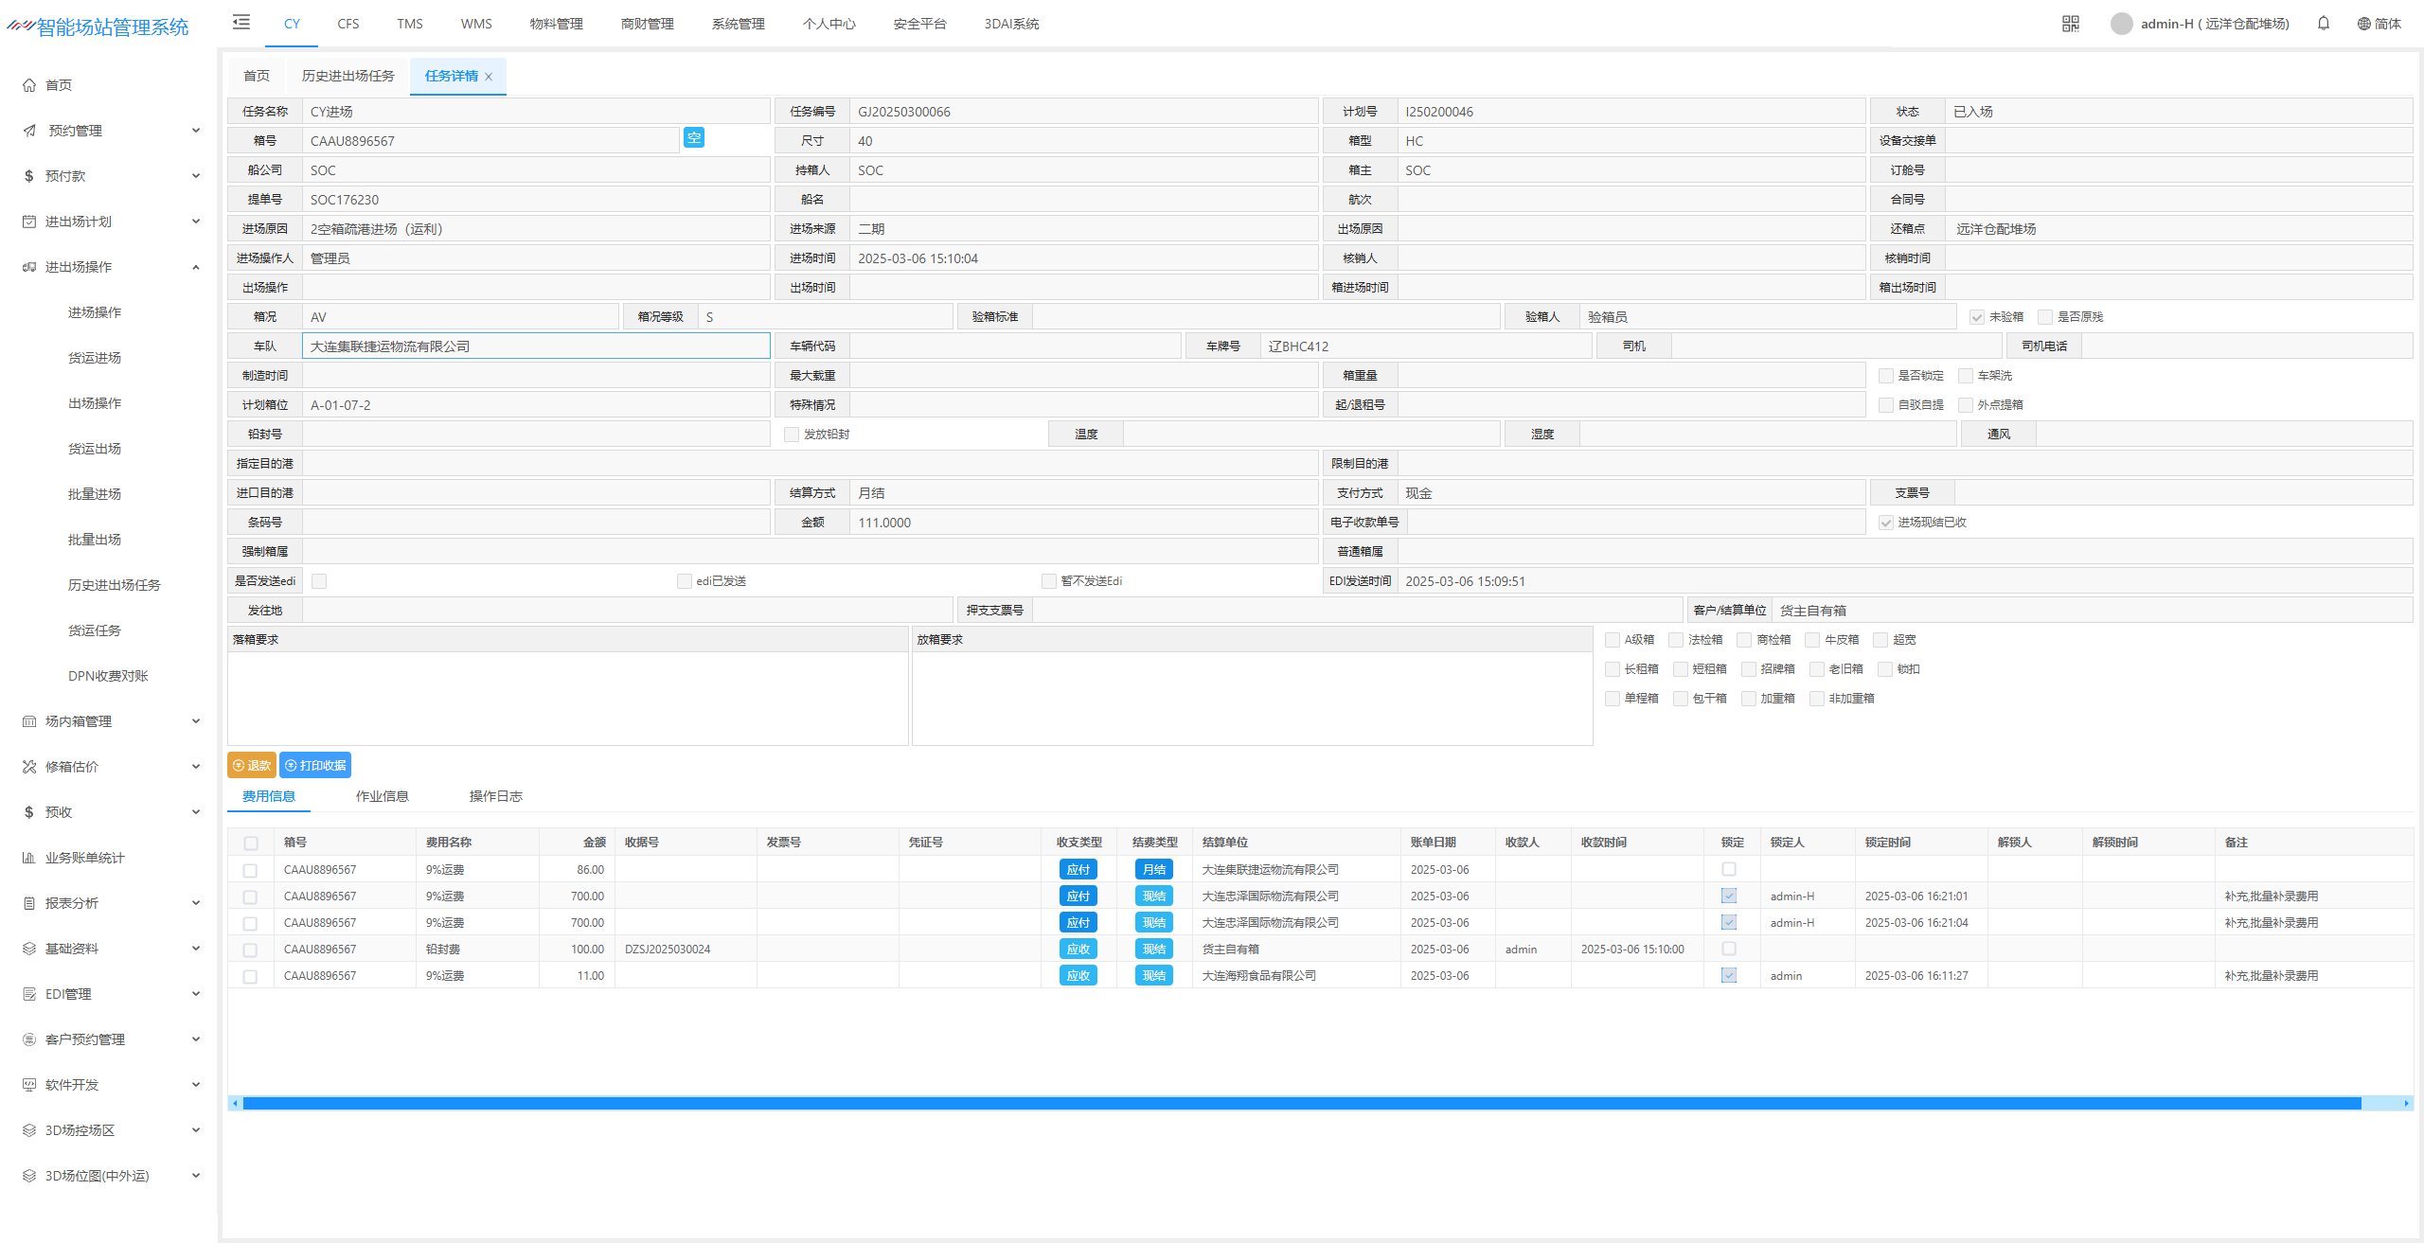Click the table's horizontal scrollbar

coord(1301,1103)
